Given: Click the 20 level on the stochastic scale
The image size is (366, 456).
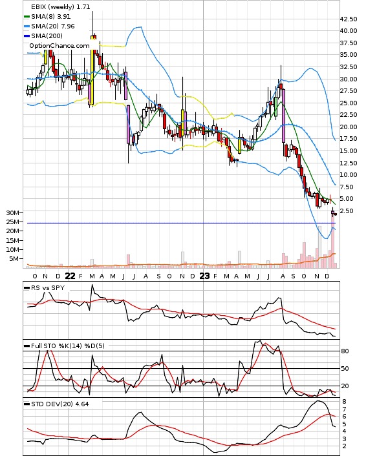Looking at the screenshot, I should 345,386.
